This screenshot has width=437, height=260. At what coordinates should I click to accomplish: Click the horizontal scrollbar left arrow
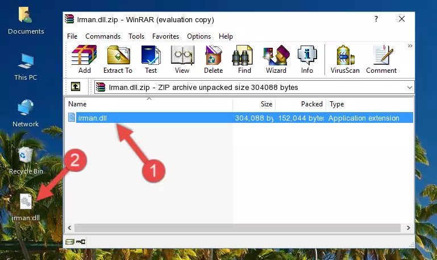click(x=70, y=228)
